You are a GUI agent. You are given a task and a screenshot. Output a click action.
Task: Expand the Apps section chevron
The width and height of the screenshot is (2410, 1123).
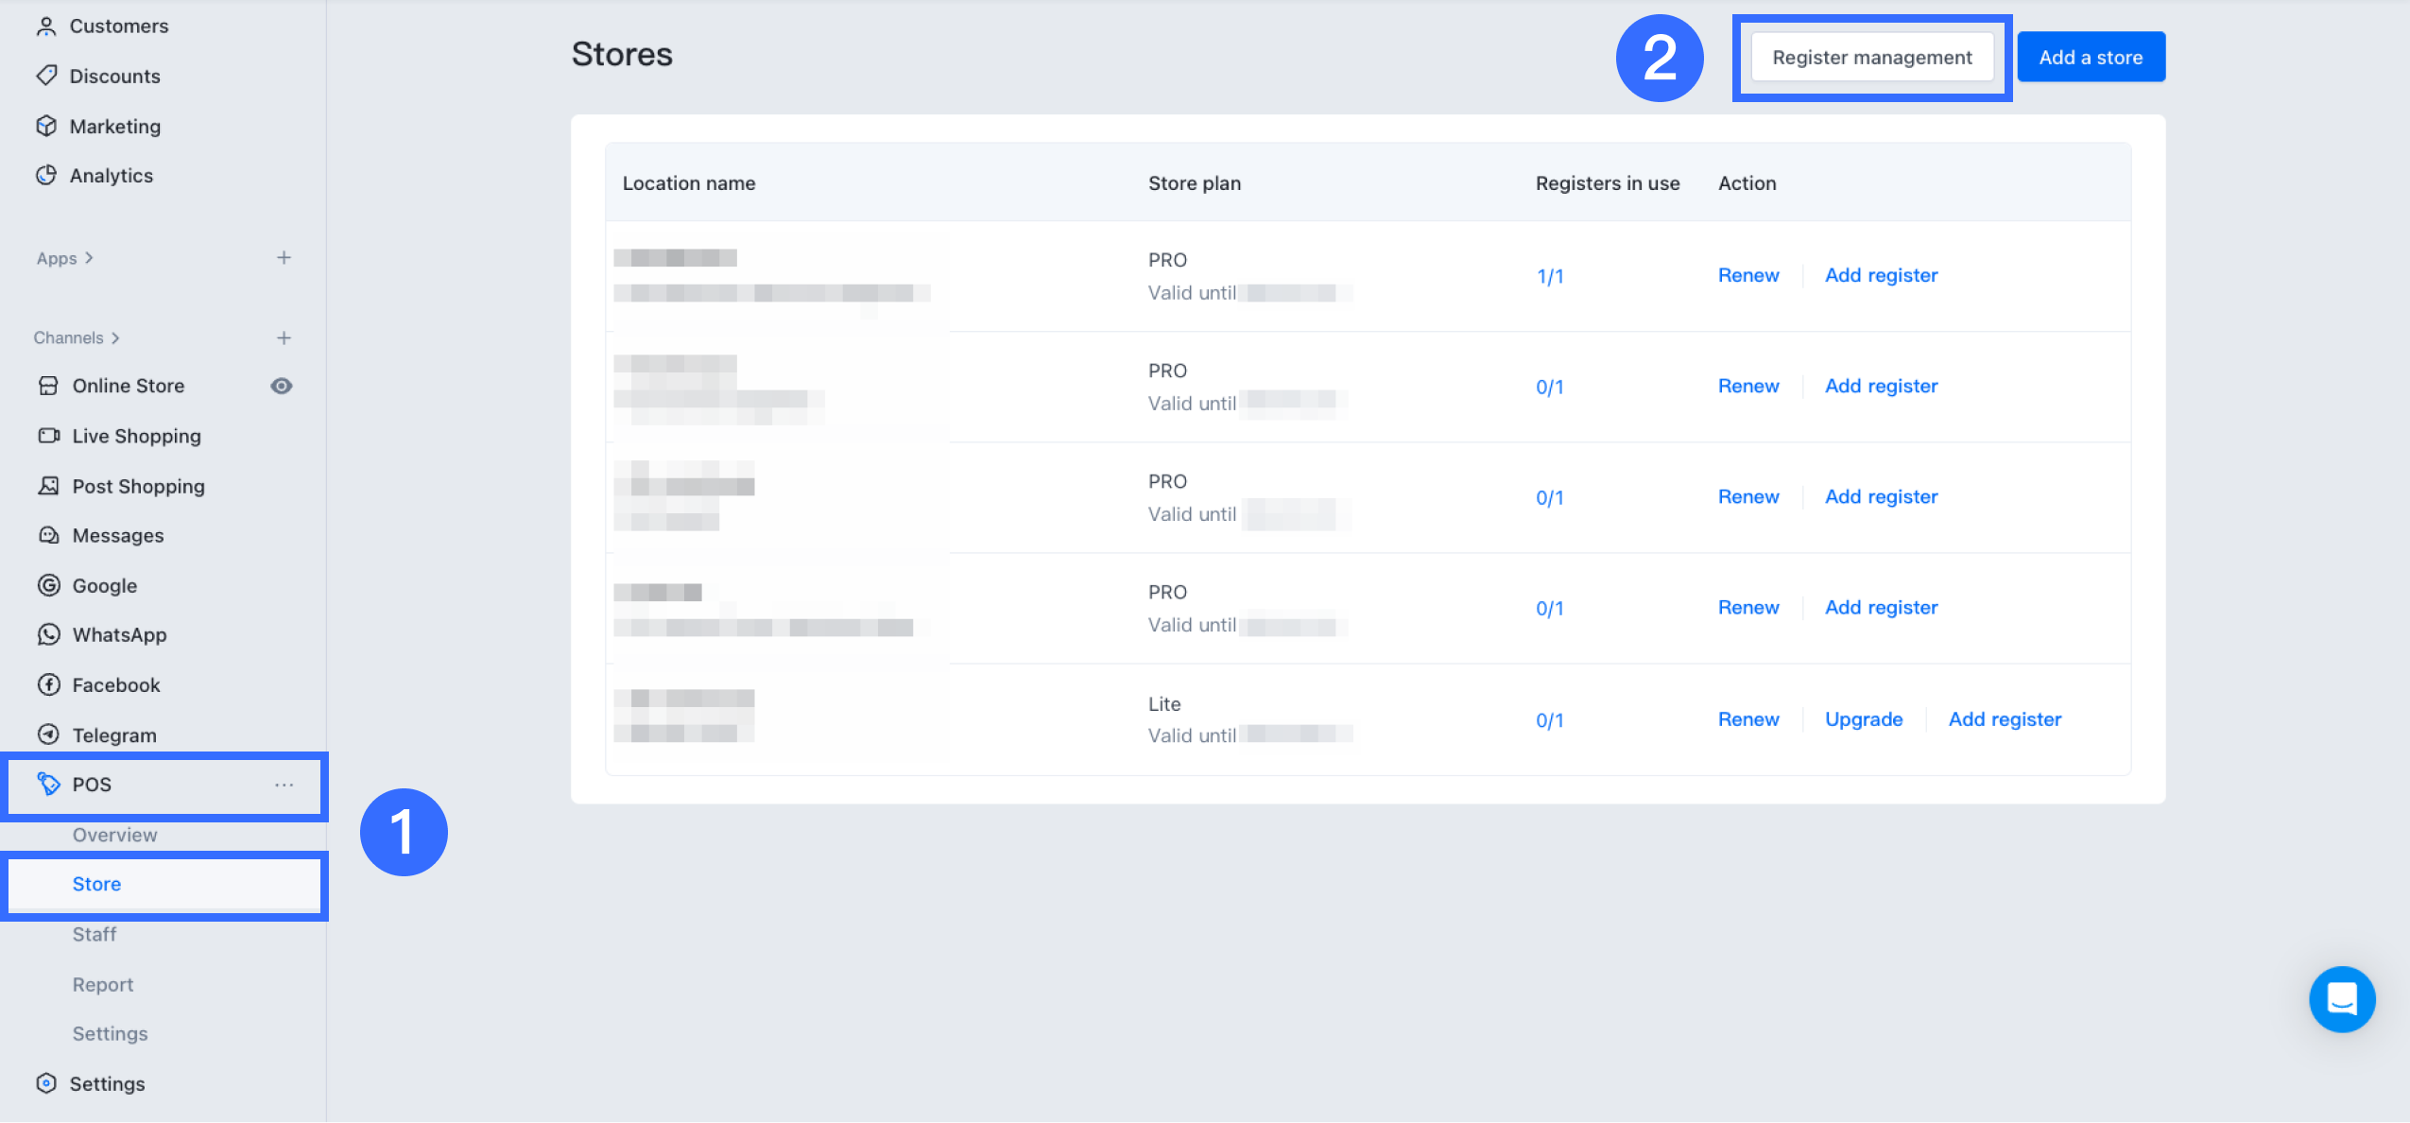90,258
